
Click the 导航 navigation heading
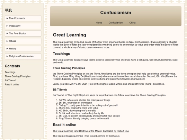coord(8,10)
